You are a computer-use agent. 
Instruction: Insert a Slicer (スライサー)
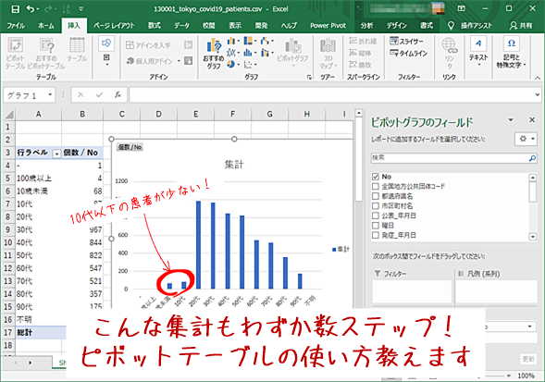click(x=406, y=41)
